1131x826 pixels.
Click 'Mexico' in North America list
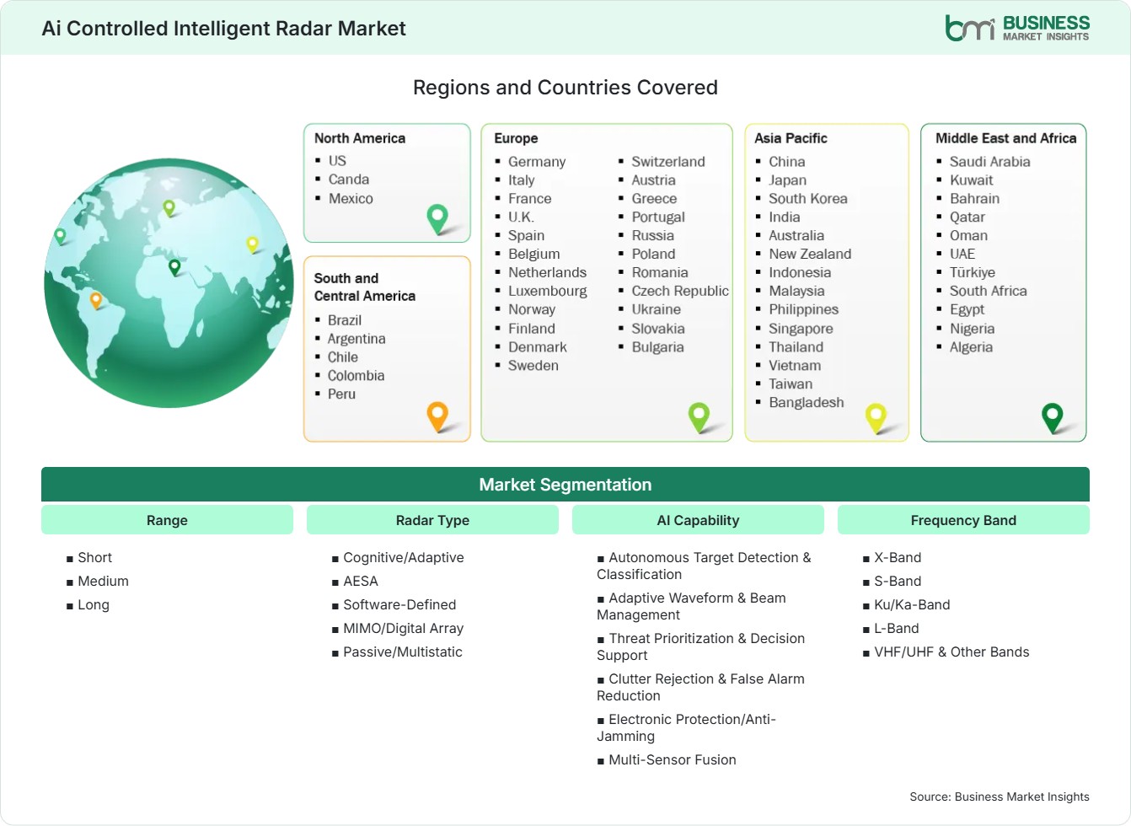point(351,199)
